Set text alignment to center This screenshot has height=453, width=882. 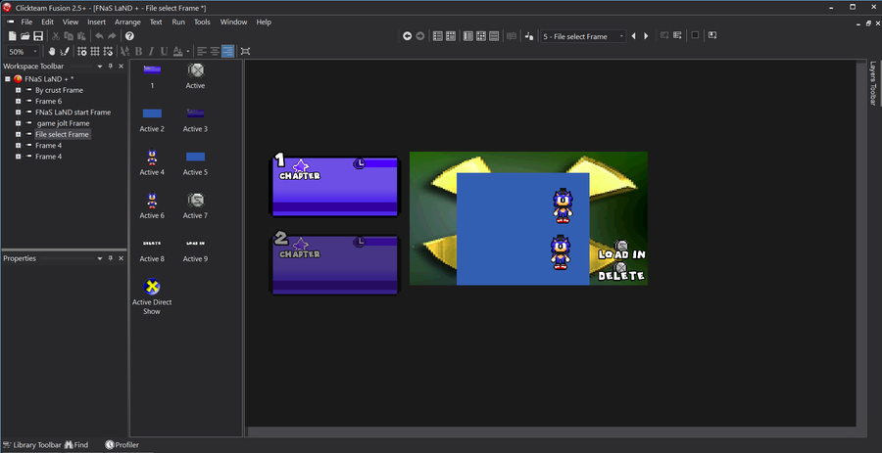pyautogui.click(x=215, y=51)
